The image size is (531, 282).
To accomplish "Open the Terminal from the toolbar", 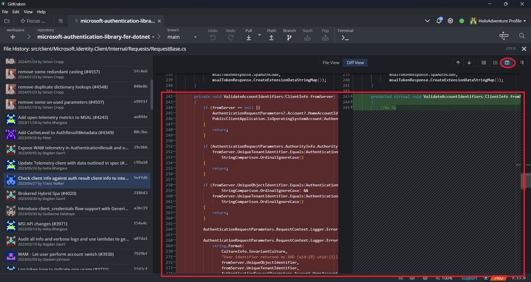I will (x=345, y=34).
